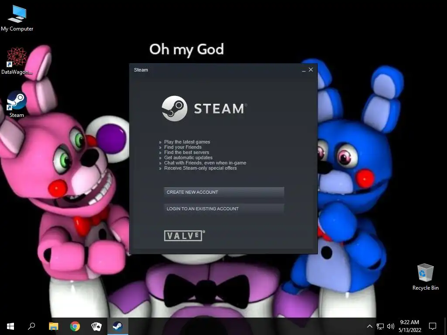This screenshot has height=335, width=447.
Task: Close the Steam dialog window
Action: pyautogui.click(x=311, y=69)
